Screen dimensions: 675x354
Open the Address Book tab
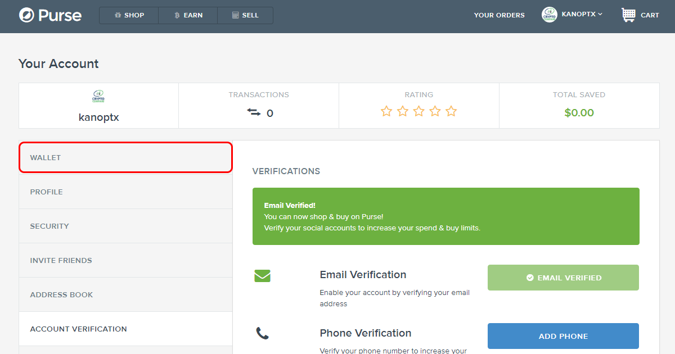point(125,294)
